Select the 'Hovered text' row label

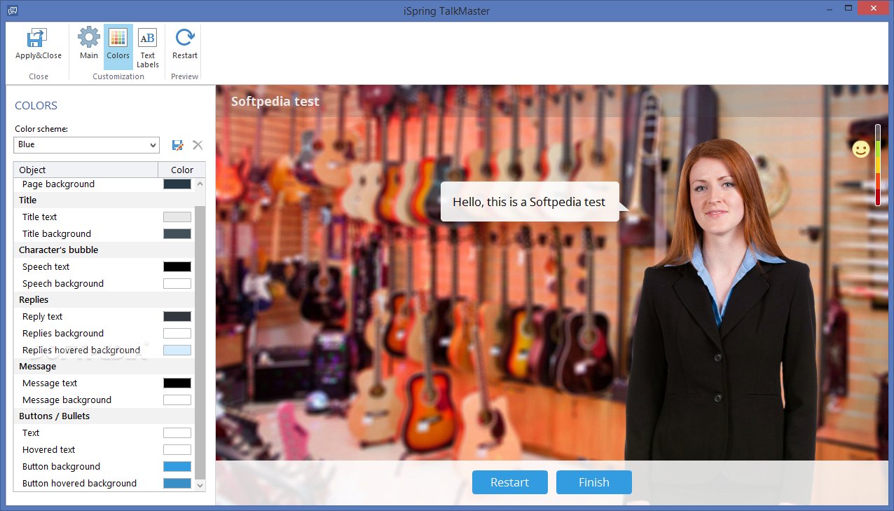(48, 450)
